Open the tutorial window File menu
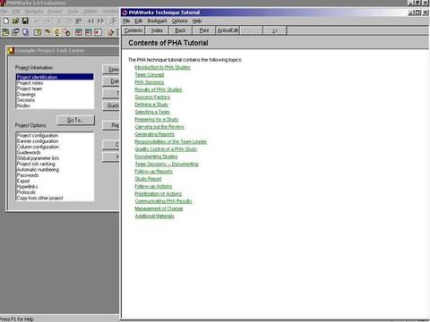The height and width of the screenshot is (322, 430). [x=126, y=21]
